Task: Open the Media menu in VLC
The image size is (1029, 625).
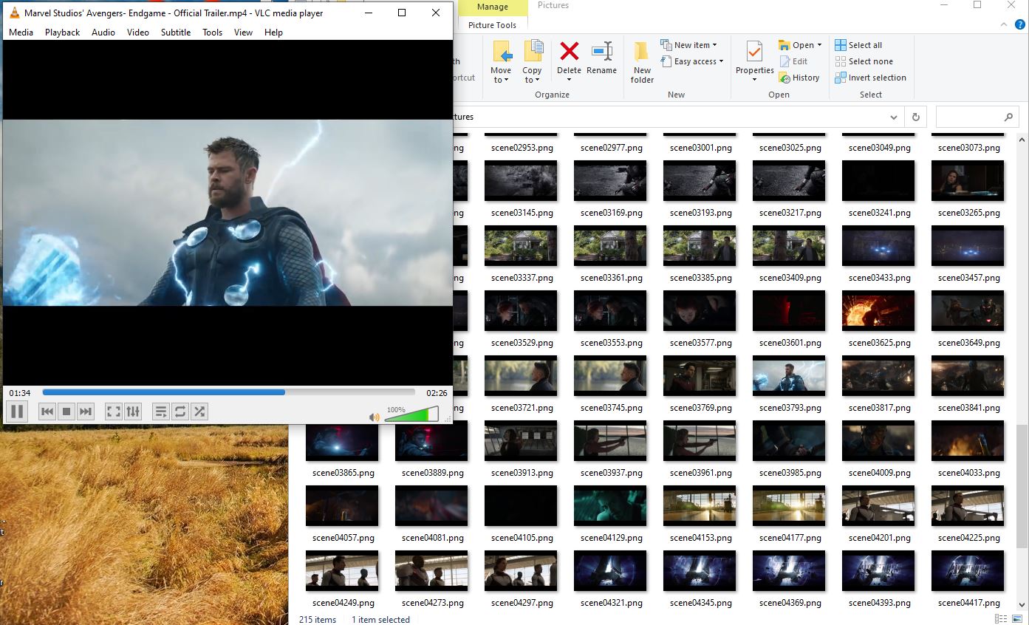Action: click(21, 32)
